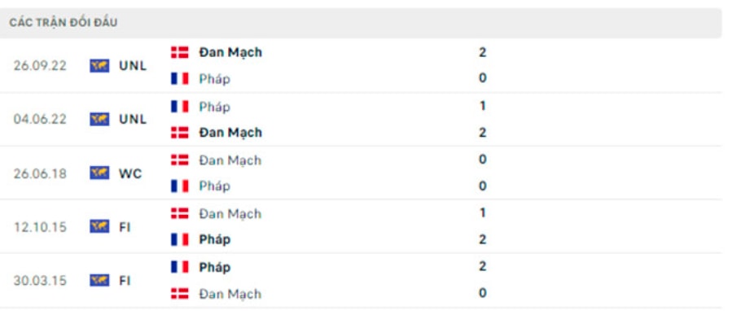Click Pháp score 2 in 12.10.15 match

[x=482, y=239]
